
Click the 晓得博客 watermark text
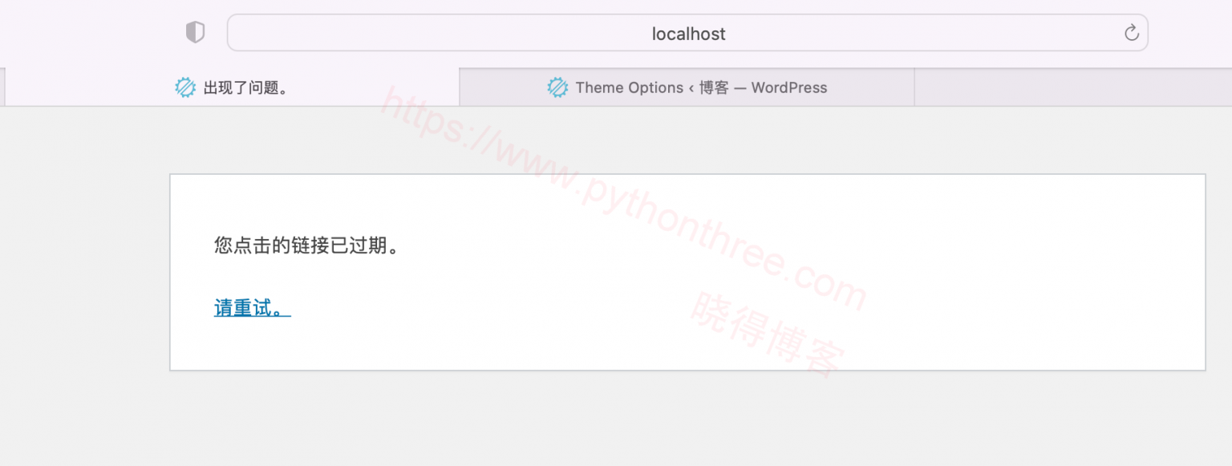tap(766, 334)
